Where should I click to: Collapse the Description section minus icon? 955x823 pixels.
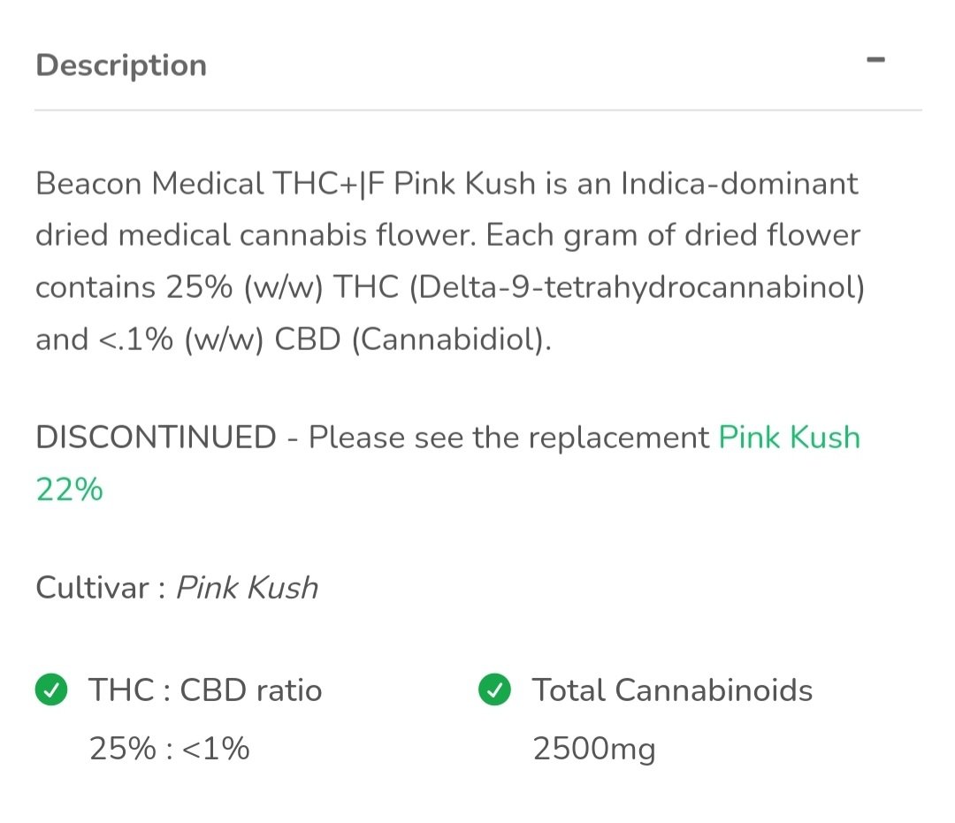pos(875,60)
